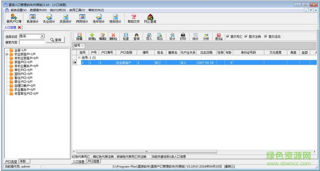Select 家庭户口-0户 in the tree
This screenshot has height=171, width=320.
point(23,62)
